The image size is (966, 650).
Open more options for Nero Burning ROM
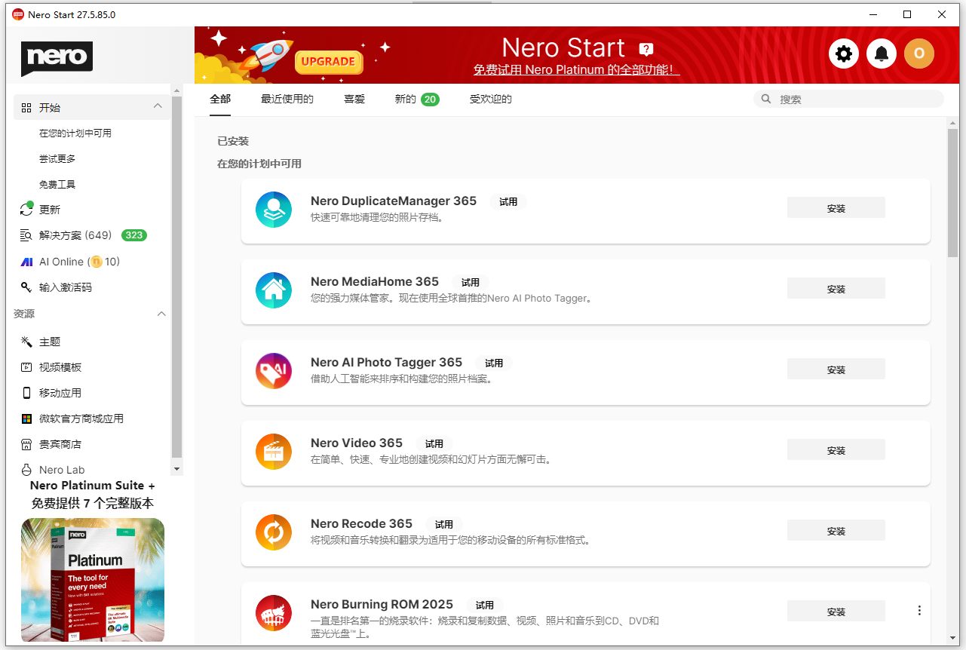pos(919,611)
